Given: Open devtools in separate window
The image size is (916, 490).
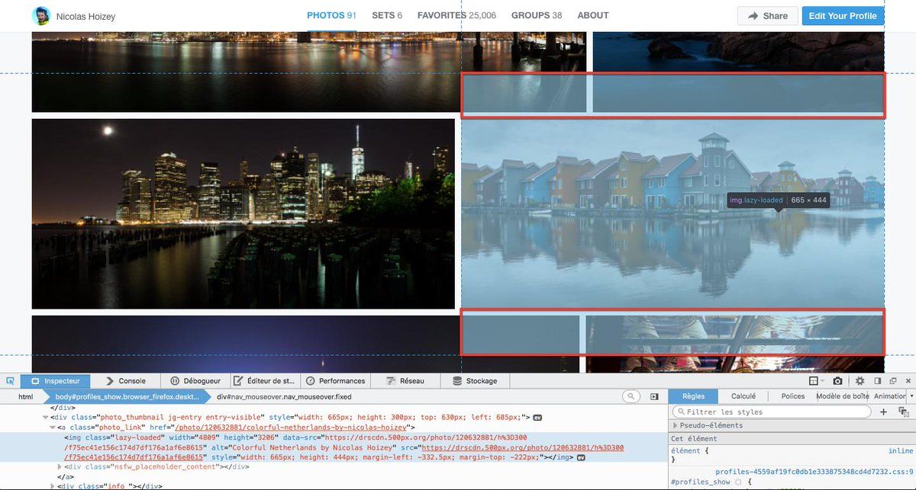Looking at the screenshot, I should 892,381.
